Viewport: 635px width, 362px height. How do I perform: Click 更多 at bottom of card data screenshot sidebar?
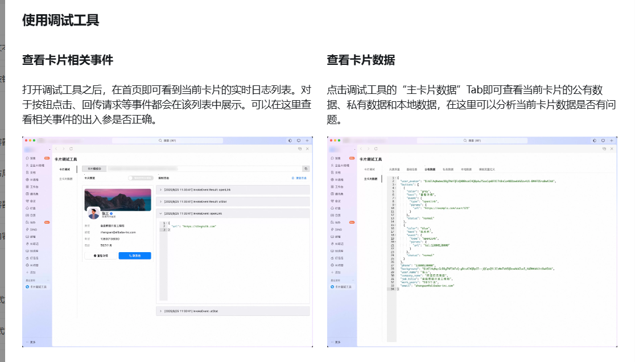click(x=336, y=342)
